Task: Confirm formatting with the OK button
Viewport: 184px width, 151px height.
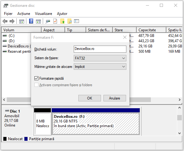Action: 90,98
